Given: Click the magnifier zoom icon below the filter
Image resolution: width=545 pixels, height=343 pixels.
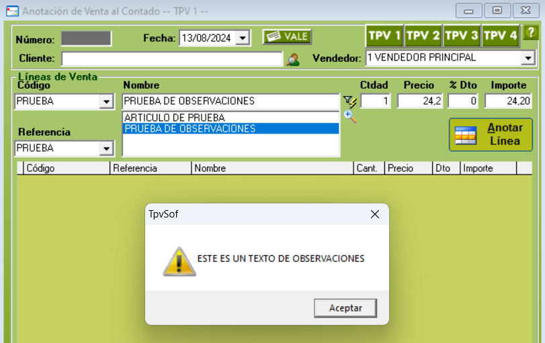Looking at the screenshot, I should click(349, 117).
